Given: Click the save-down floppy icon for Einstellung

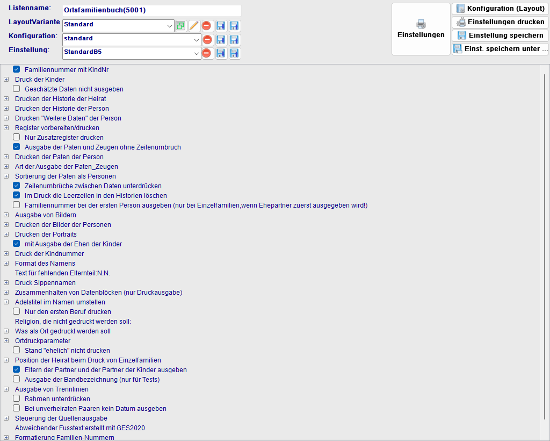Looking at the screenshot, I should pyautogui.click(x=221, y=53).
